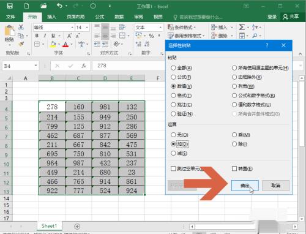Toggle Underline formatting
This screenshot has width=306, height=234.
pos(53,36)
